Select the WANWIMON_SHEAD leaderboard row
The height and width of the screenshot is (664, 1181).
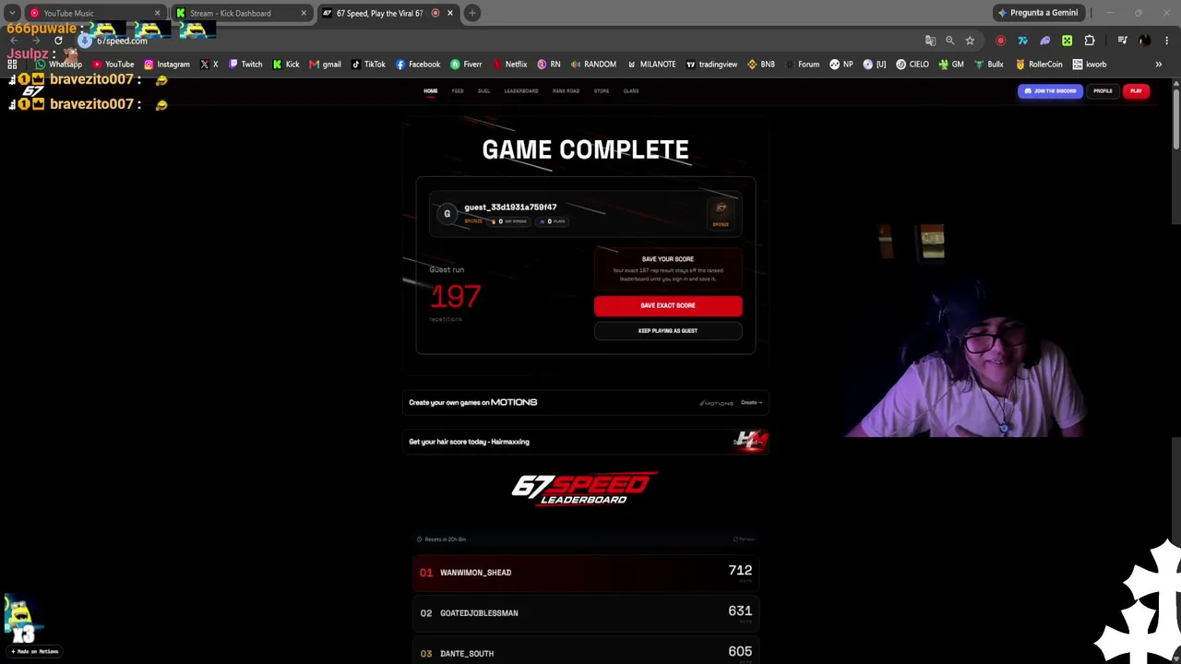[x=586, y=573]
